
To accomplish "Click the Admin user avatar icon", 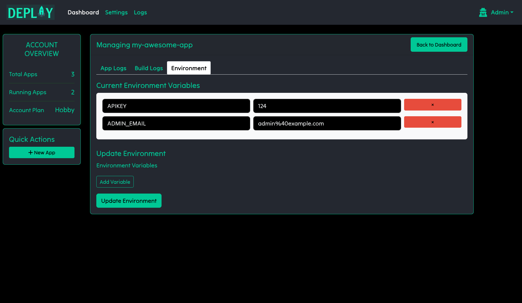I will 483,12.
